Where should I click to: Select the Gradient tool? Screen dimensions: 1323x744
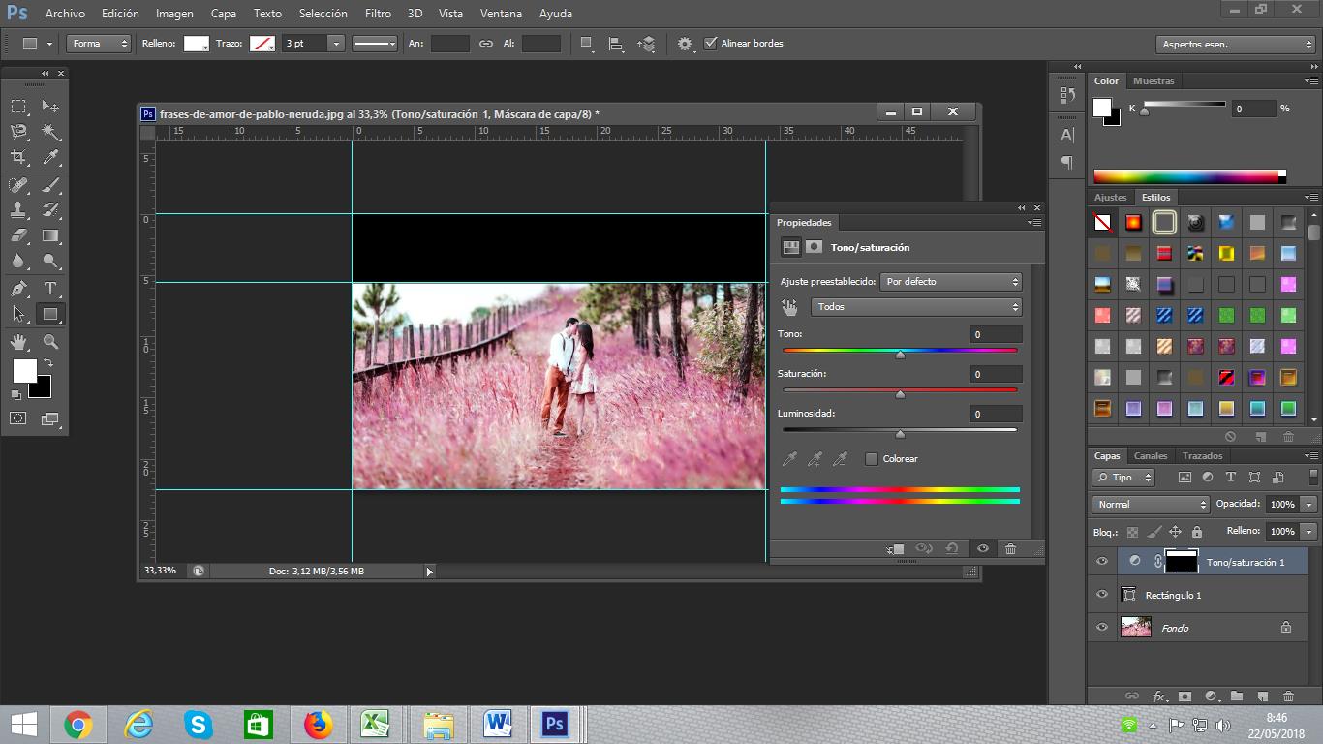tap(50, 235)
